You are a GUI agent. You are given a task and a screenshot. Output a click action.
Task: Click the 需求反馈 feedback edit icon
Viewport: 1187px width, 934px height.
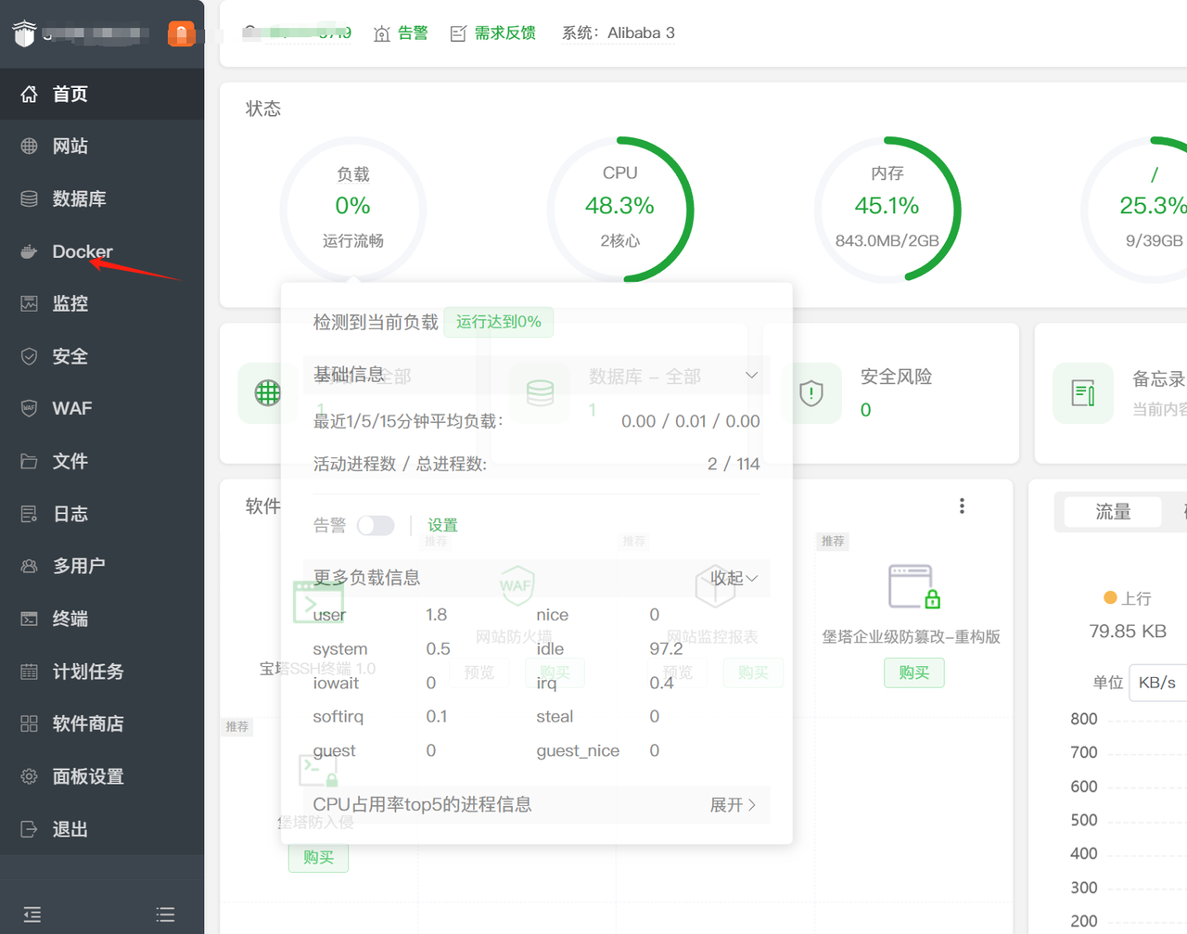pyautogui.click(x=458, y=33)
